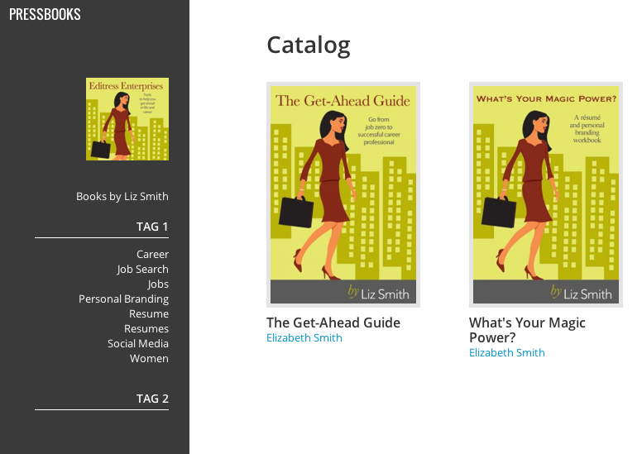
Task: Open The Get-Ahead Guide book cover
Action: pos(343,194)
